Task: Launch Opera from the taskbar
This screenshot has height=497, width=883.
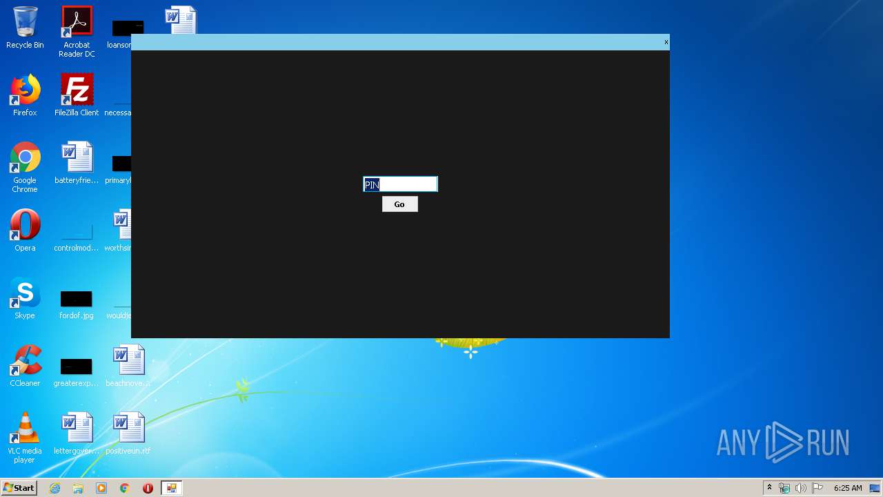Action: (148, 488)
